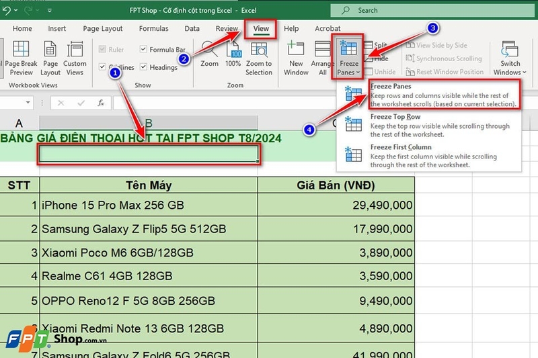
Task: Select price cell 3,890,000
Action: click(336, 253)
